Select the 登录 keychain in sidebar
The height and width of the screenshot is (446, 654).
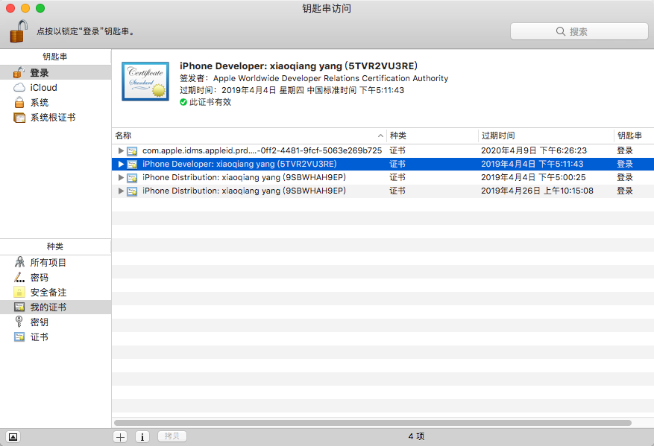click(55, 72)
